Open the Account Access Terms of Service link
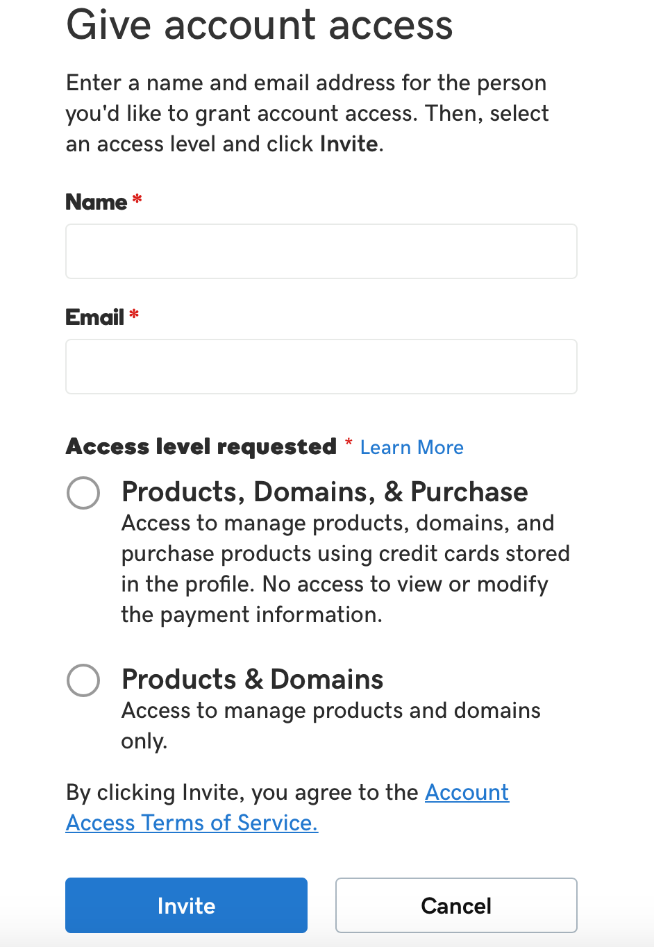The height and width of the screenshot is (947, 654). pyautogui.click(x=192, y=823)
